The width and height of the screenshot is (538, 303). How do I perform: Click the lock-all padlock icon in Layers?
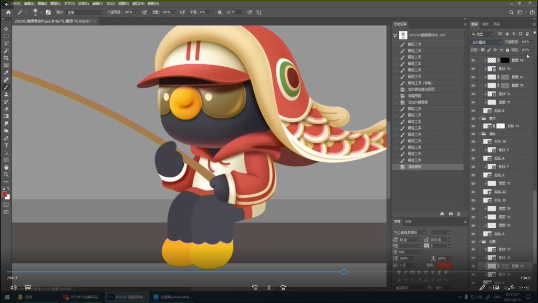point(507,50)
